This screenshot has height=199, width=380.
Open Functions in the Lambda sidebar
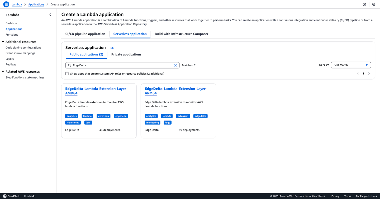(x=12, y=35)
